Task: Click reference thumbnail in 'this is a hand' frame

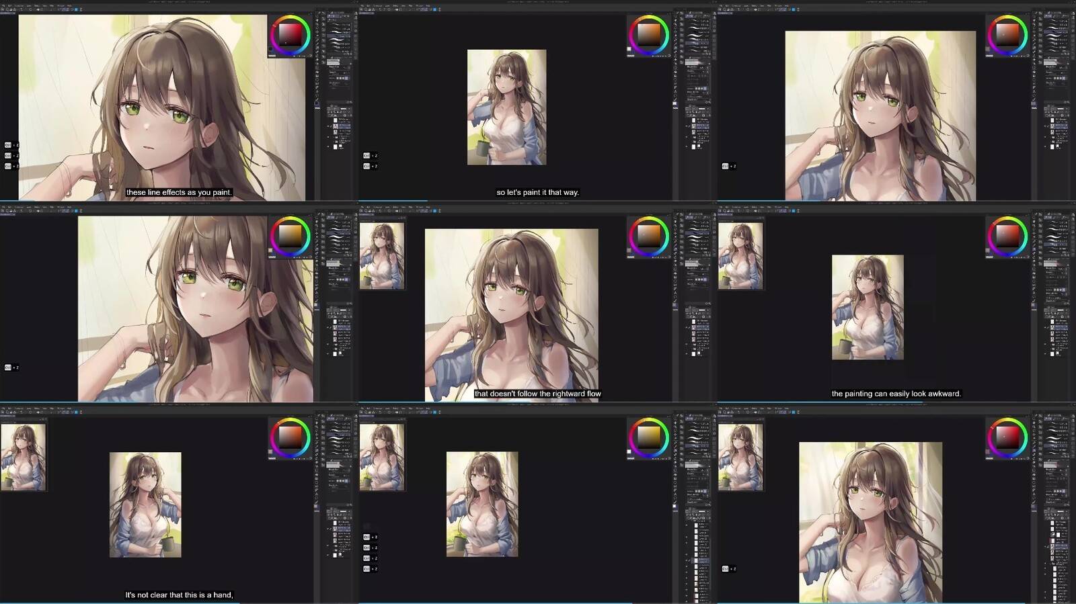Action: click(24, 457)
